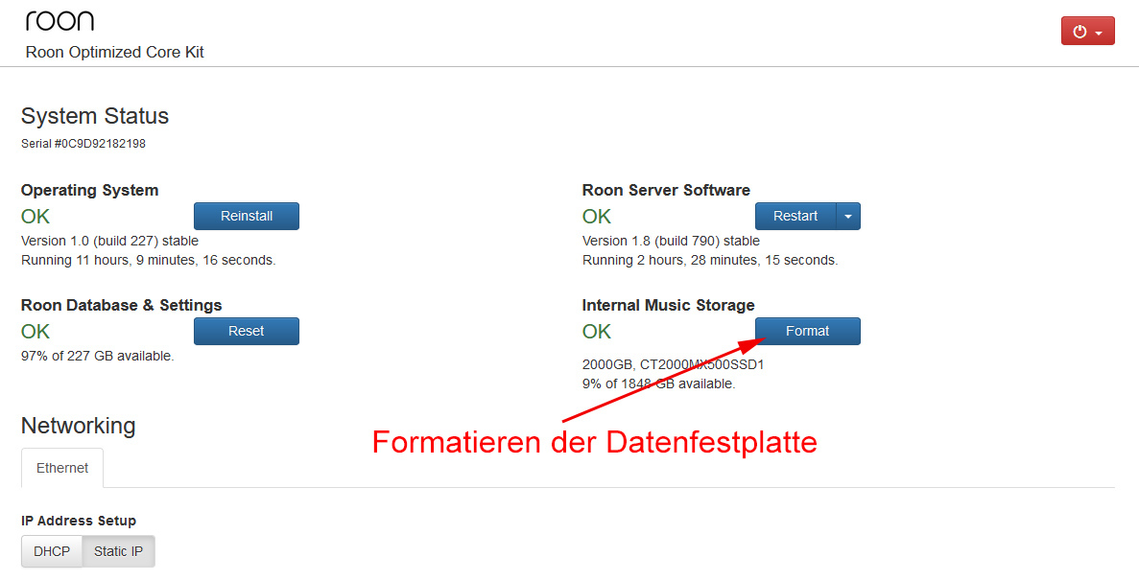Select DHCP for IP address setup

tap(52, 551)
